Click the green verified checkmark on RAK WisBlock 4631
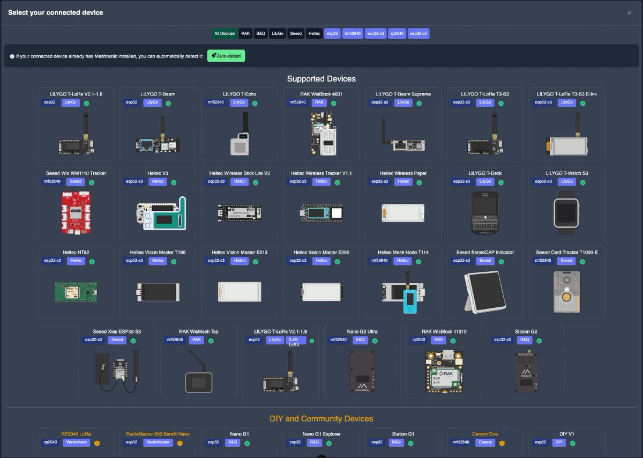Viewport: 643px width, 458px height. 333,102
